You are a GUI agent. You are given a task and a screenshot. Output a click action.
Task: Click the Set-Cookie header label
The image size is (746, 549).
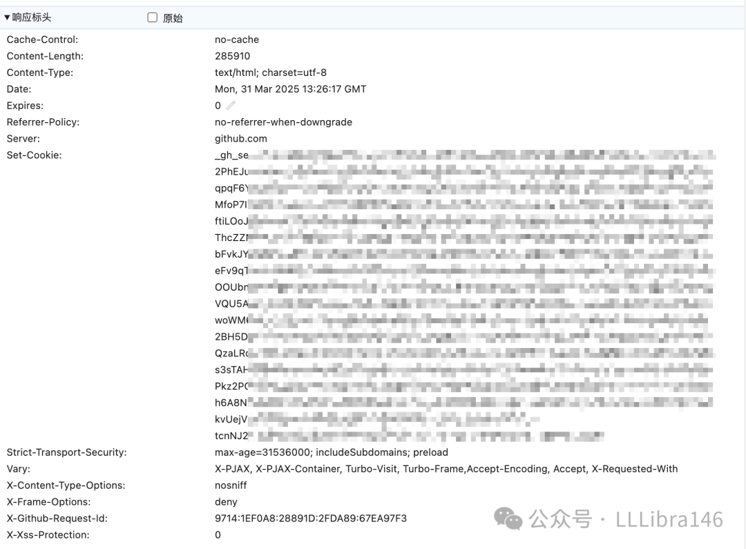tap(35, 155)
